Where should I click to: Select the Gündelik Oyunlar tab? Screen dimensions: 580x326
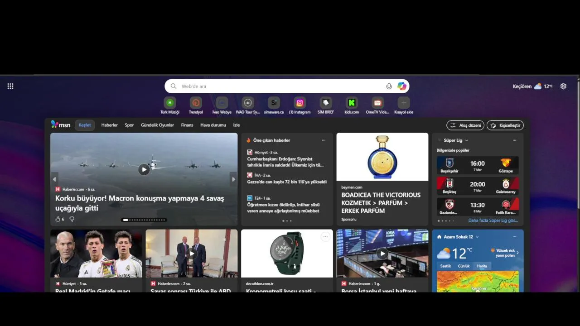(x=157, y=125)
